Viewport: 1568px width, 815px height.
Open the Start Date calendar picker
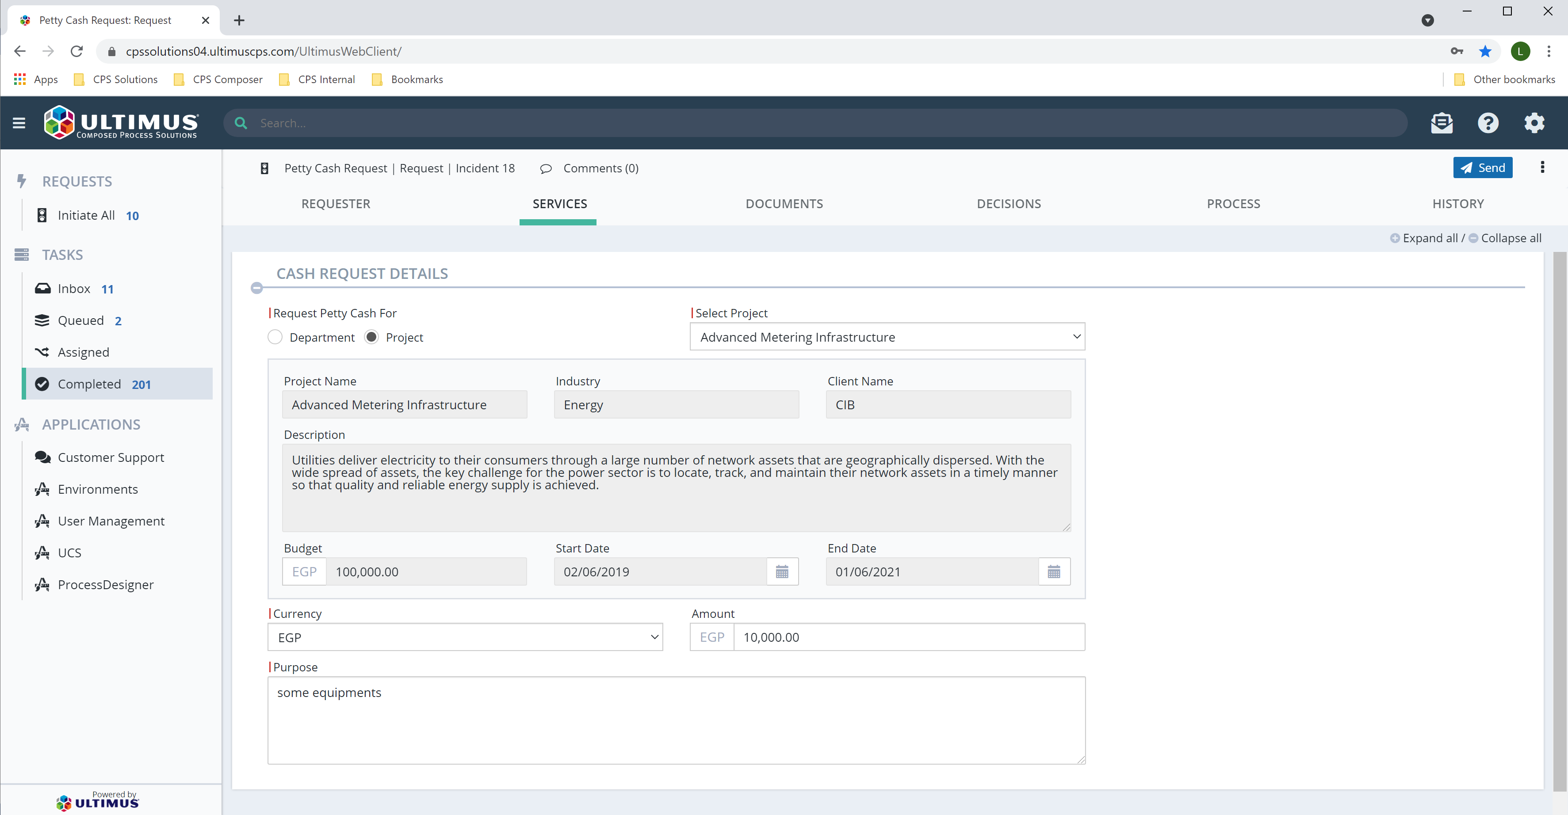782,571
